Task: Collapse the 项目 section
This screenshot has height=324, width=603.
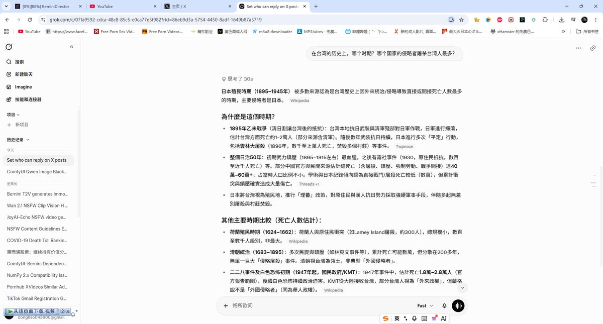Action: pos(13,115)
